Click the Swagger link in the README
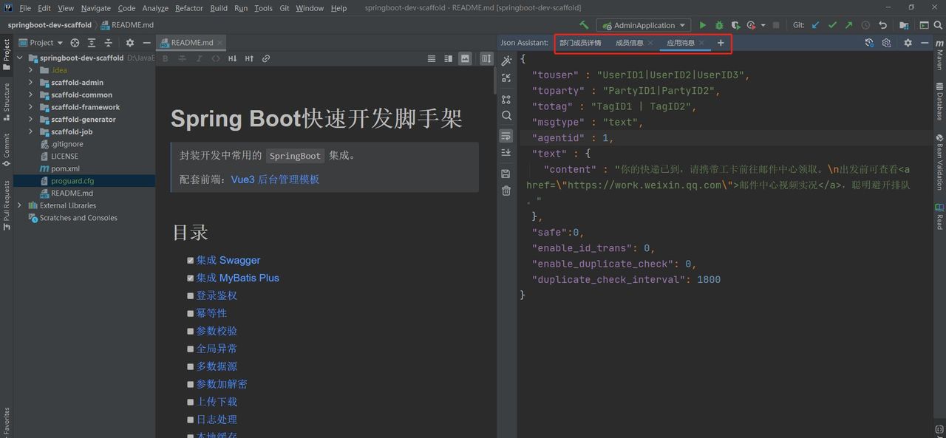946x438 pixels. pos(239,260)
